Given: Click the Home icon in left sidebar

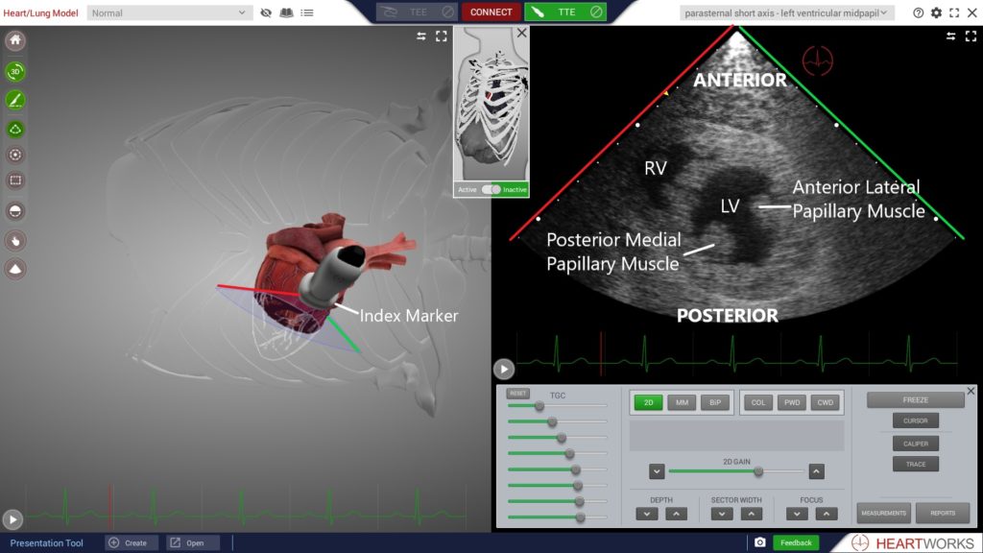Looking at the screenshot, I should coord(15,41).
